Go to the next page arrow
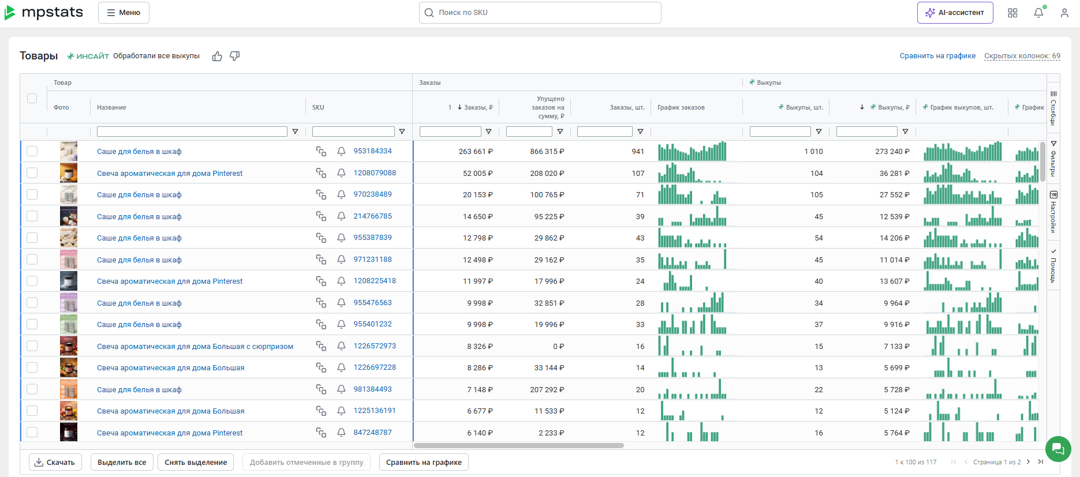Screen dimensions: 1080x477 [x=1028, y=462]
